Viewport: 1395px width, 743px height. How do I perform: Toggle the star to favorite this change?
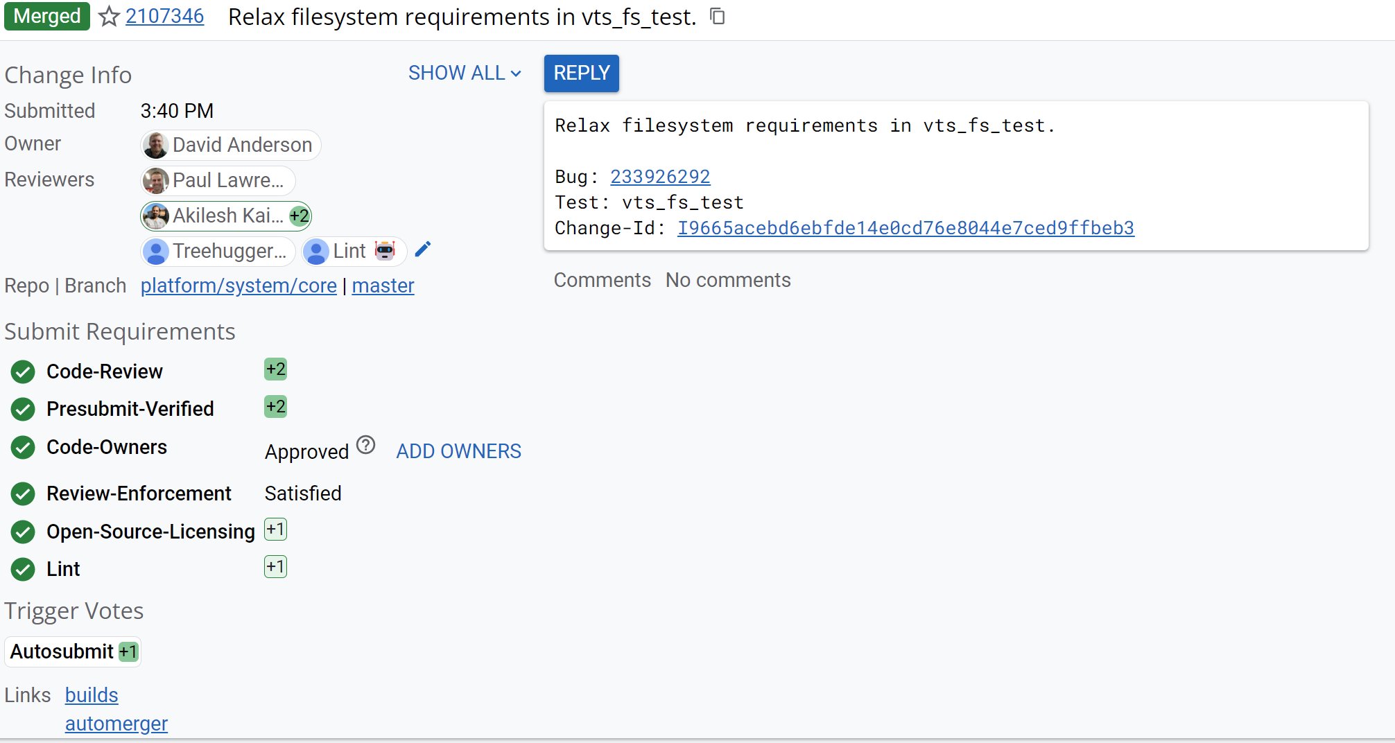(109, 17)
